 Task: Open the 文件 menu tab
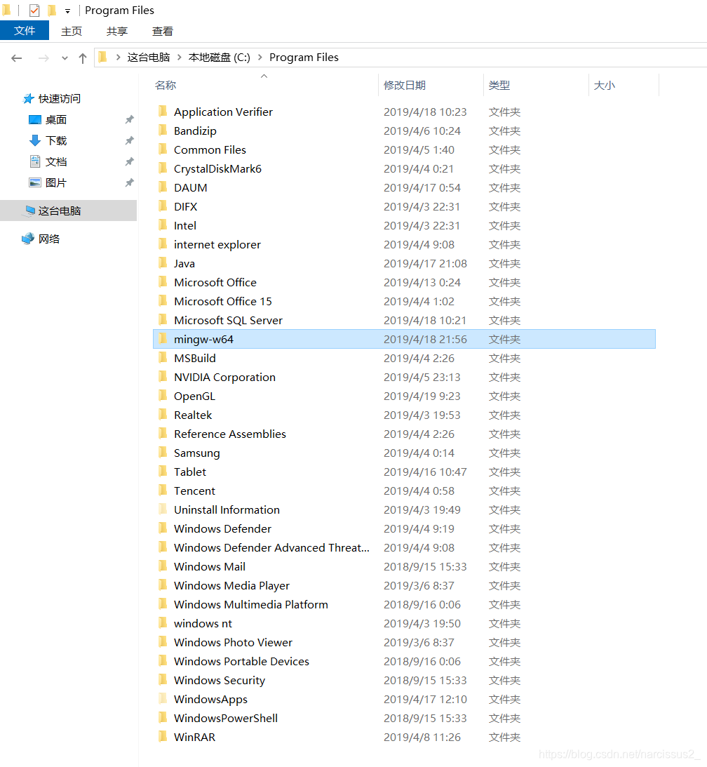[25, 31]
